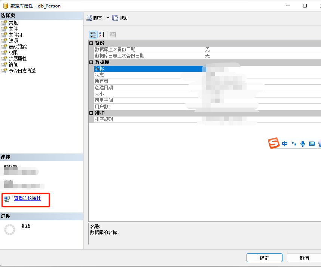Select the 创建日期 property row
The width and height of the screenshot is (321, 267).
click(207, 87)
